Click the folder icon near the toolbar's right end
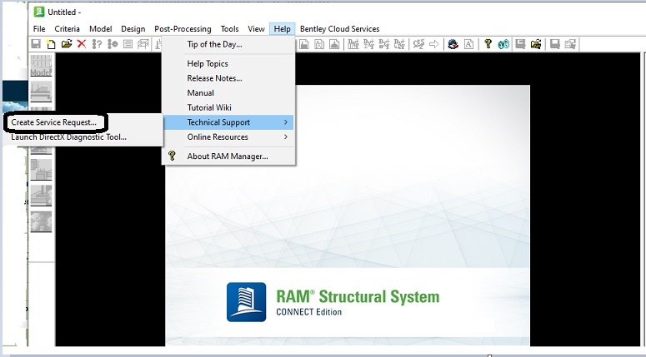646x357 pixels. tap(536, 44)
